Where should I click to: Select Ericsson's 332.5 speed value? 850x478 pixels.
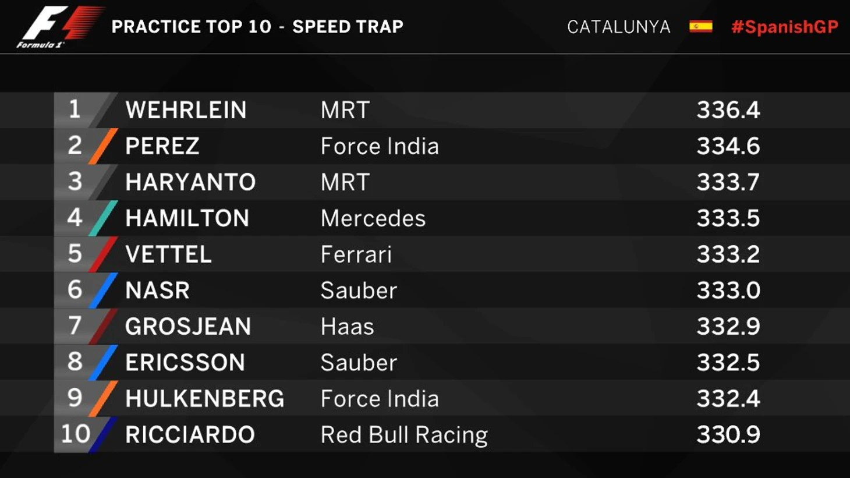[728, 363]
